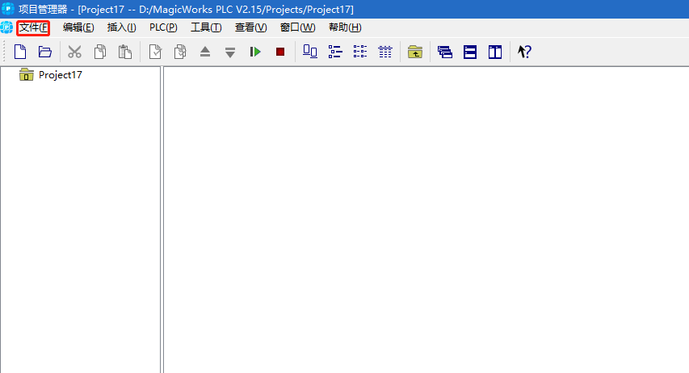Click the multi-document check icon
The width and height of the screenshot is (689, 373).
180,52
